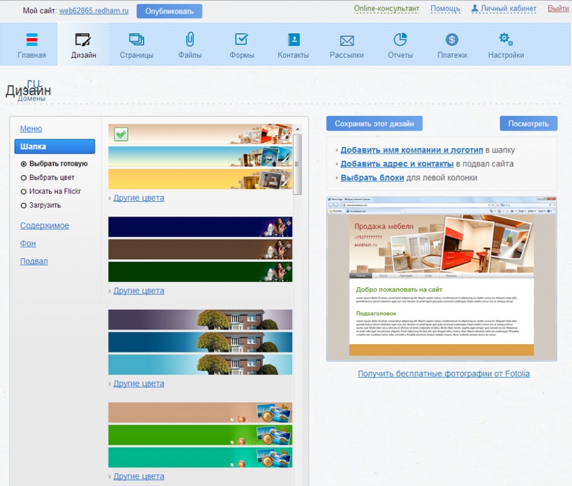
Task: Open the Помощь link
Action: (x=445, y=8)
